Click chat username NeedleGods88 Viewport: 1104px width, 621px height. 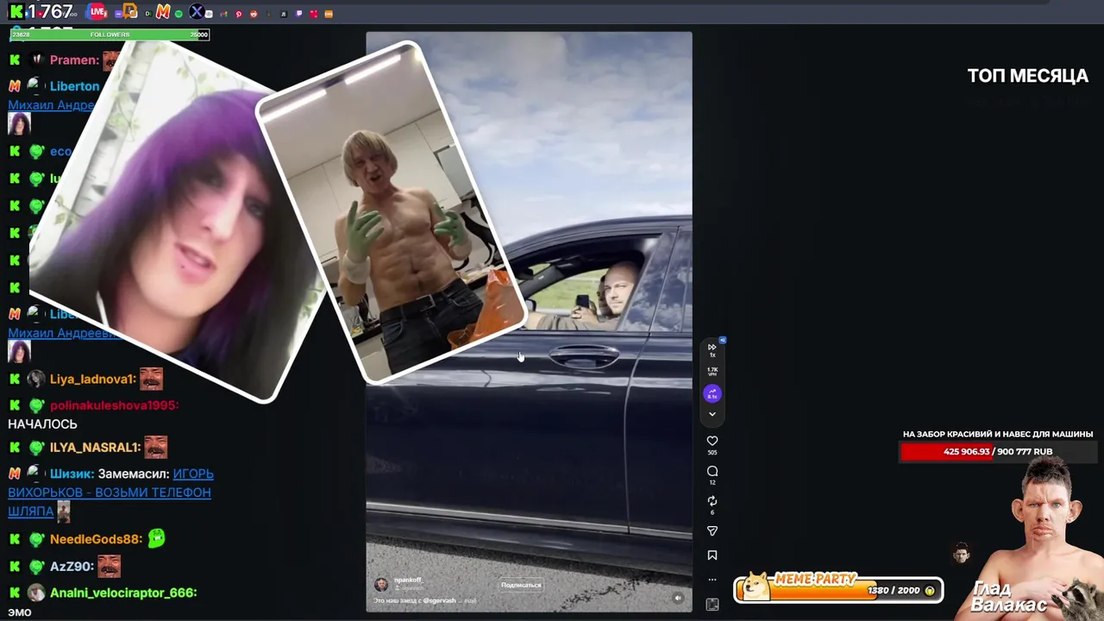click(x=96, y=539)
